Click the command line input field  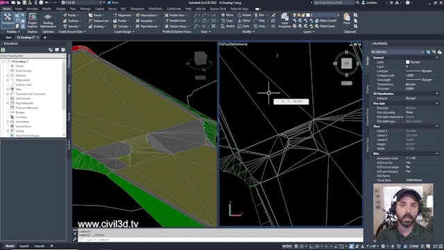point(221,240)
